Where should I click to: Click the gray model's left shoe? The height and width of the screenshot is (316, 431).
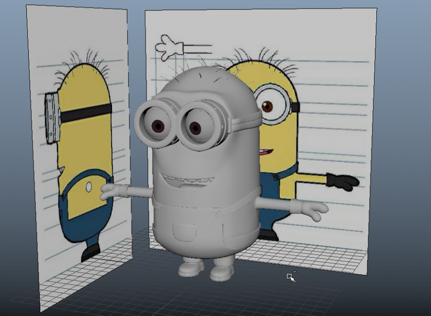click(x=191, y=268)
